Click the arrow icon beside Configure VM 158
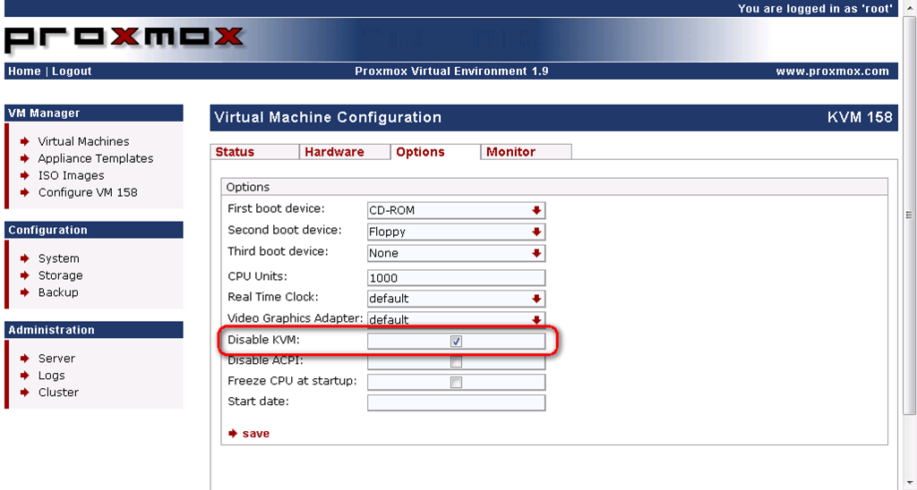This screenshot has width=917, height=490. [x=24, y=192]
